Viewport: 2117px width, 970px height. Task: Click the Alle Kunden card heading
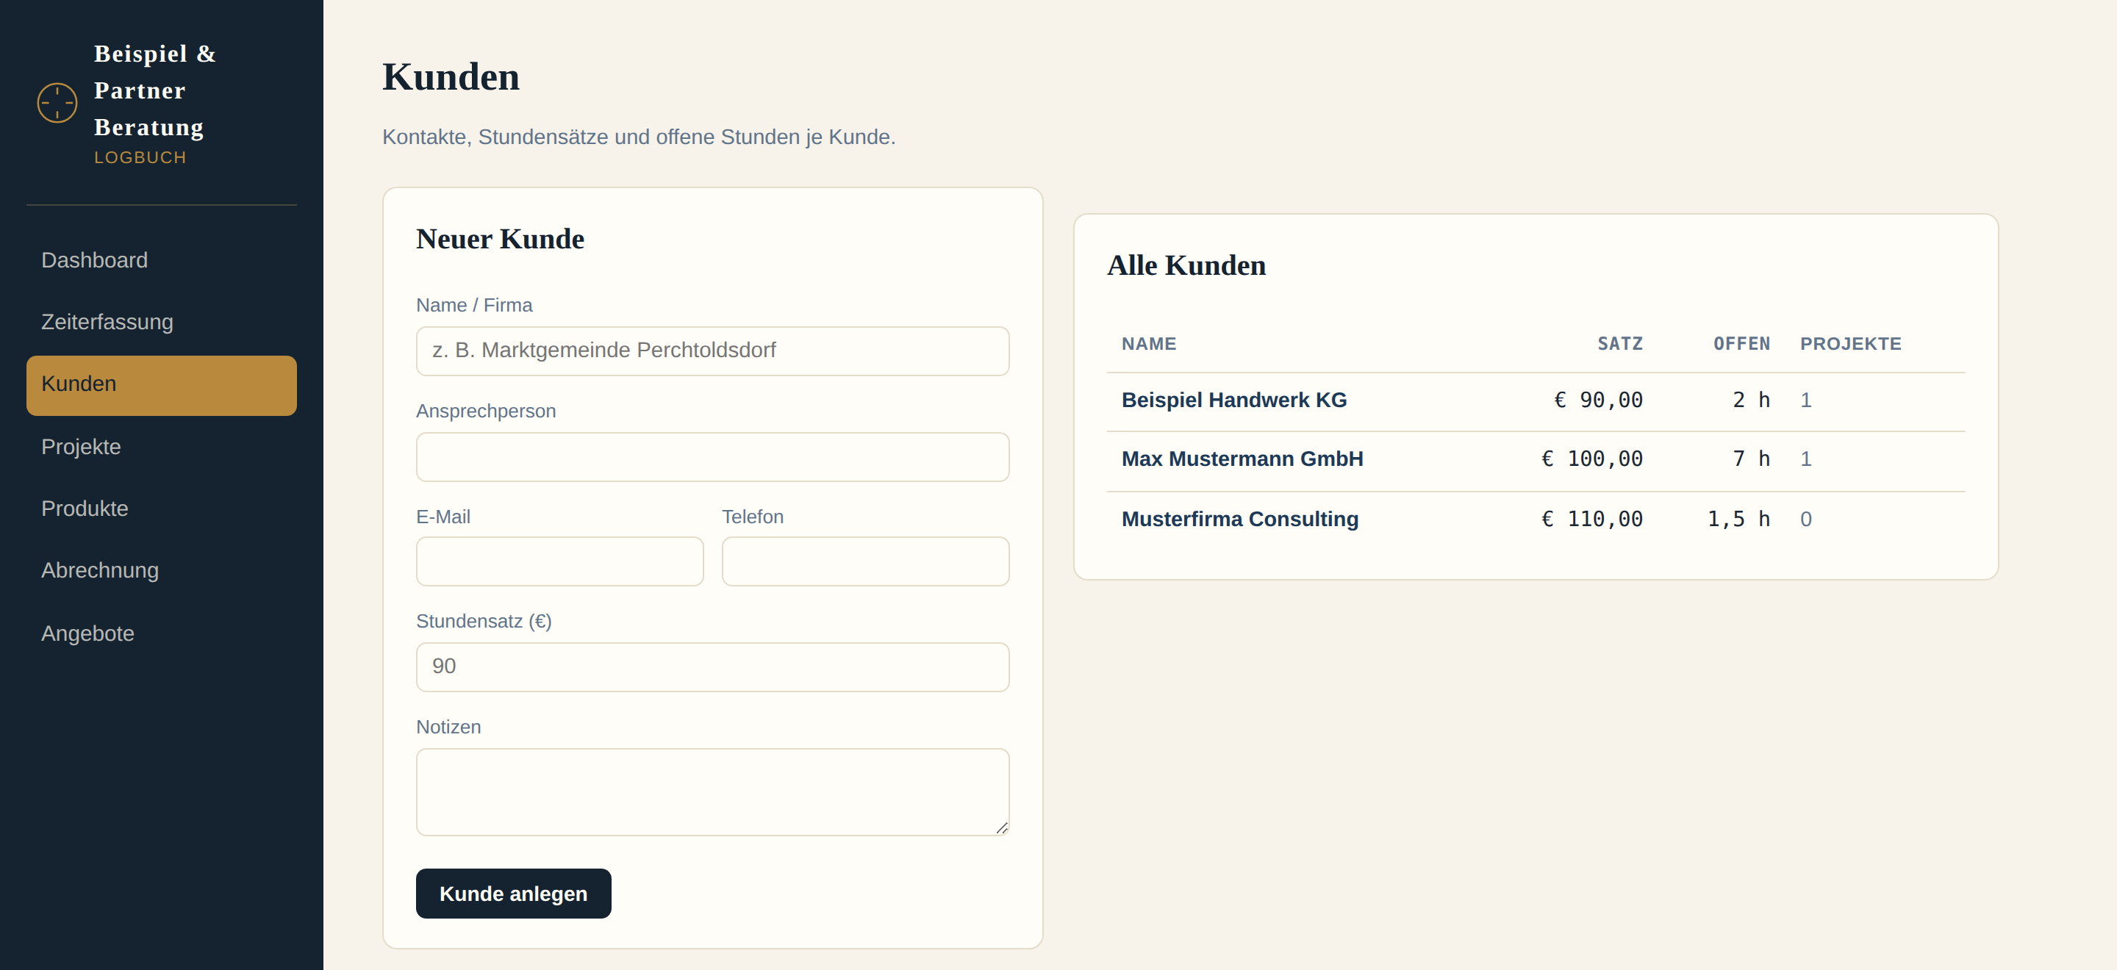(x=1186, y=265)
